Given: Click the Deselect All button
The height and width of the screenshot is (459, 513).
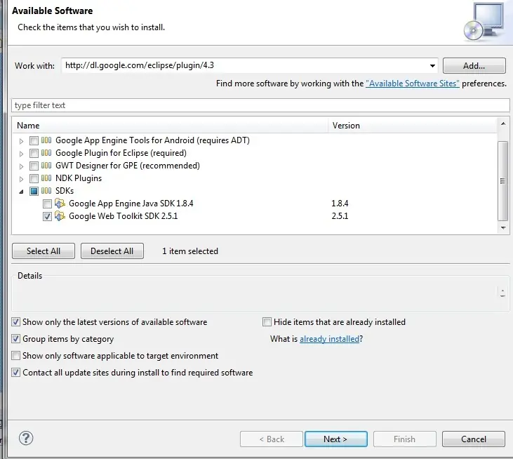Looking at the screenshot, I should 112,251.
